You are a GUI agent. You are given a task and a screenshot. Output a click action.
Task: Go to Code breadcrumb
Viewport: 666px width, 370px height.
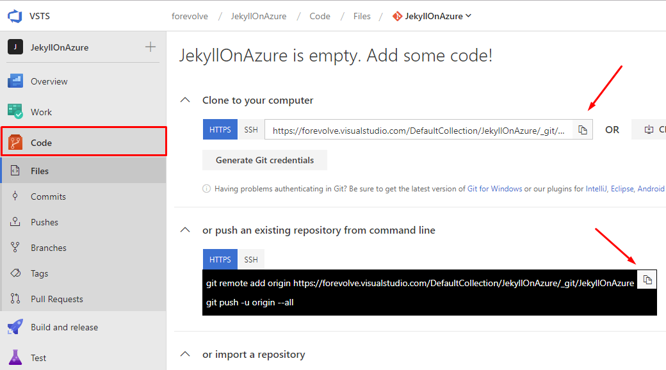click(320, 16)
